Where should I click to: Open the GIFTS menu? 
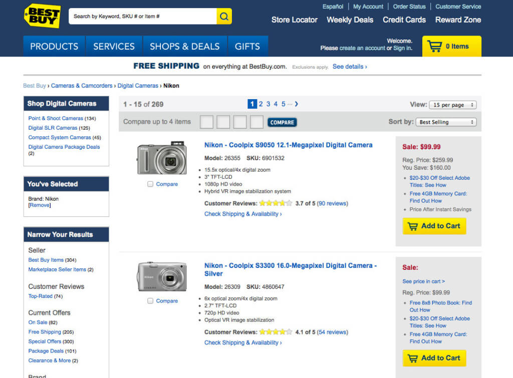click(x=247, y=47)
